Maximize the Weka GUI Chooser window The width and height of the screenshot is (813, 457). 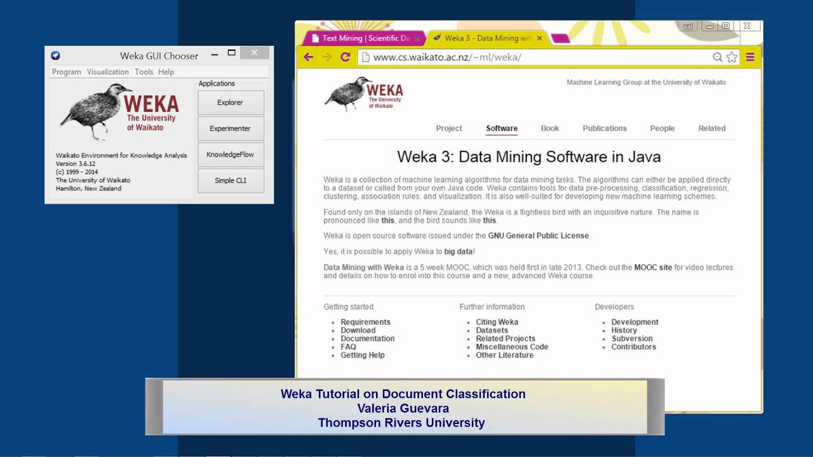tap(232, 53)
